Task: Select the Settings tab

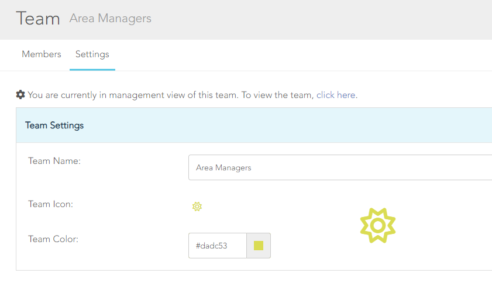Action: pyautogui.click(x=92, y=54)
